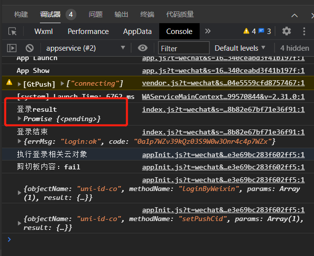
Task: Clear the console log
Action: click(30, 48)
